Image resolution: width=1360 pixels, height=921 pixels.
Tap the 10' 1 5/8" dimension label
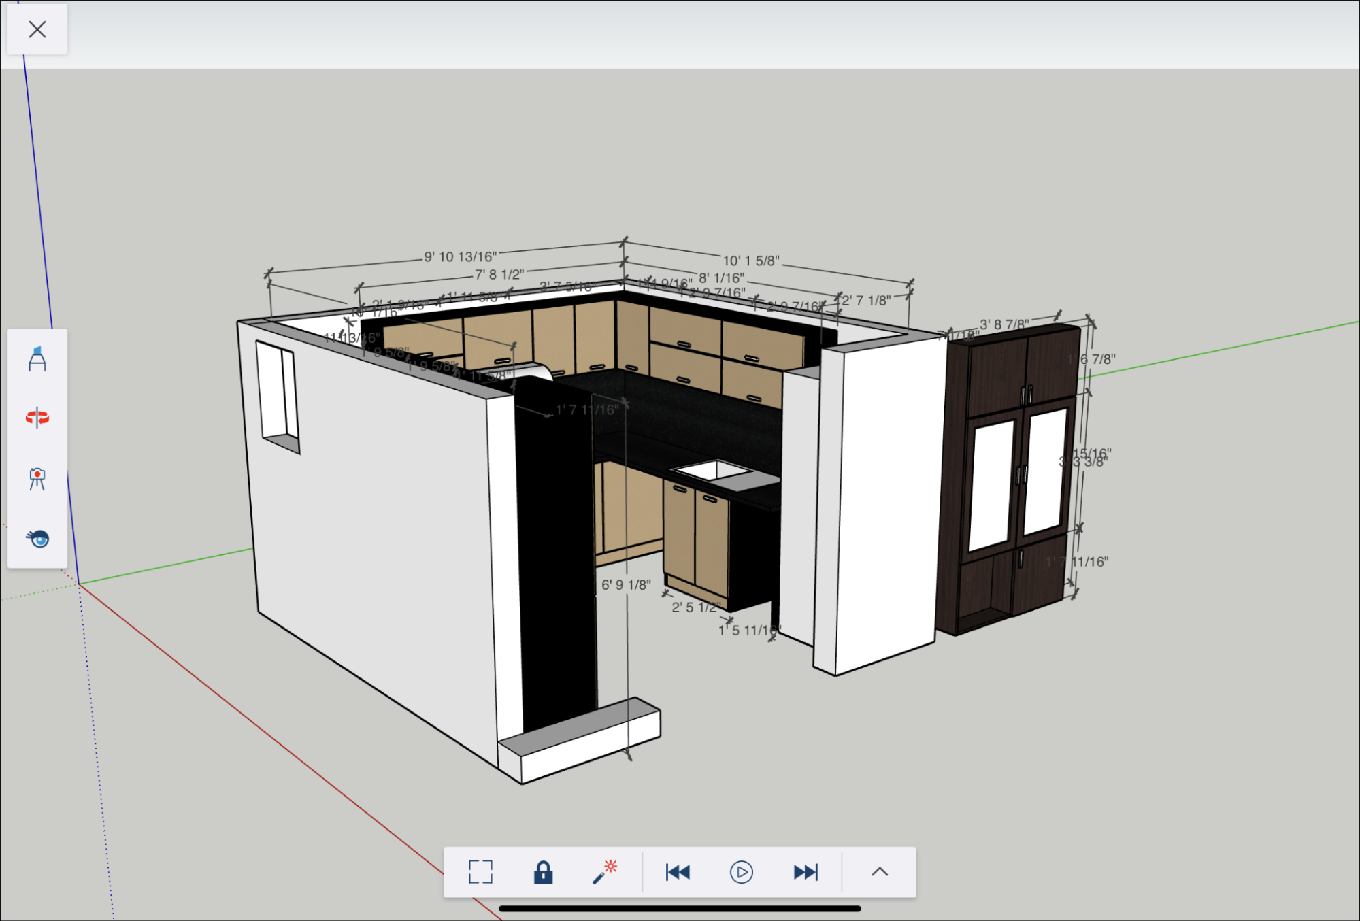750,261
